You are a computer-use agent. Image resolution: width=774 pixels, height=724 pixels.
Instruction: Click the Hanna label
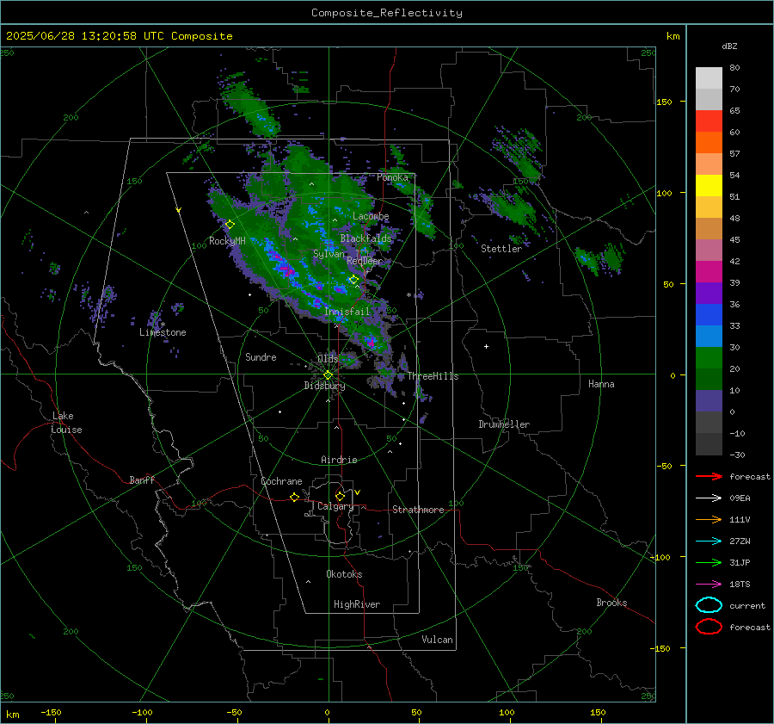click(x=601, y=384)
